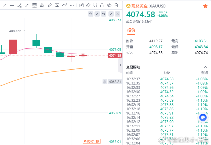Delete all drawings with trash icon
This screenshot has width=211, height=145.
[x=116, y=5]
